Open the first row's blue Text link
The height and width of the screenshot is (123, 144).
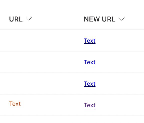(89, 41)
